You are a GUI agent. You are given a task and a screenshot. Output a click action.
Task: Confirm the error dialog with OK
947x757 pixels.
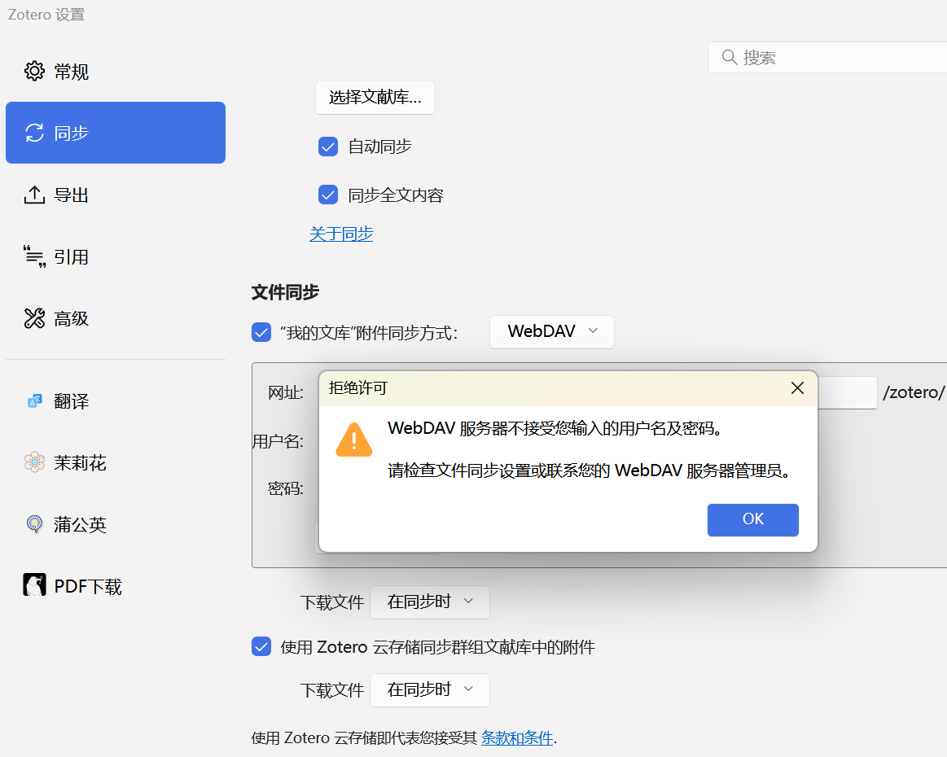coord(752,520)
